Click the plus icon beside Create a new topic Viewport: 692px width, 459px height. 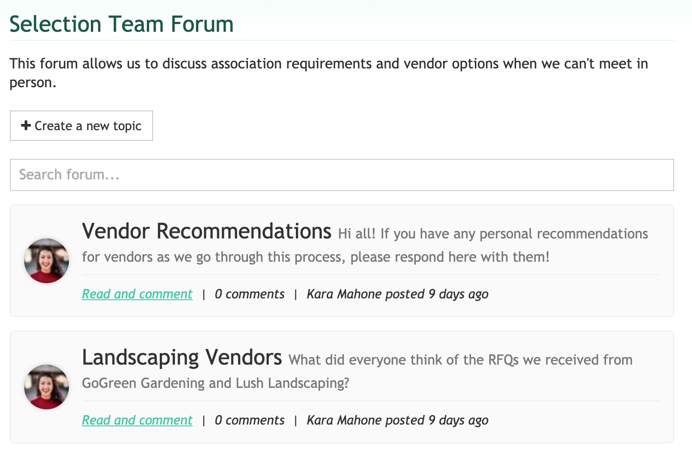pos(26,126)
